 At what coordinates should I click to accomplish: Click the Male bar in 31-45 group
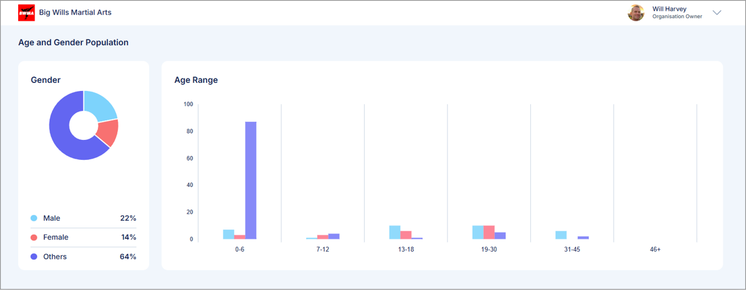561,235
